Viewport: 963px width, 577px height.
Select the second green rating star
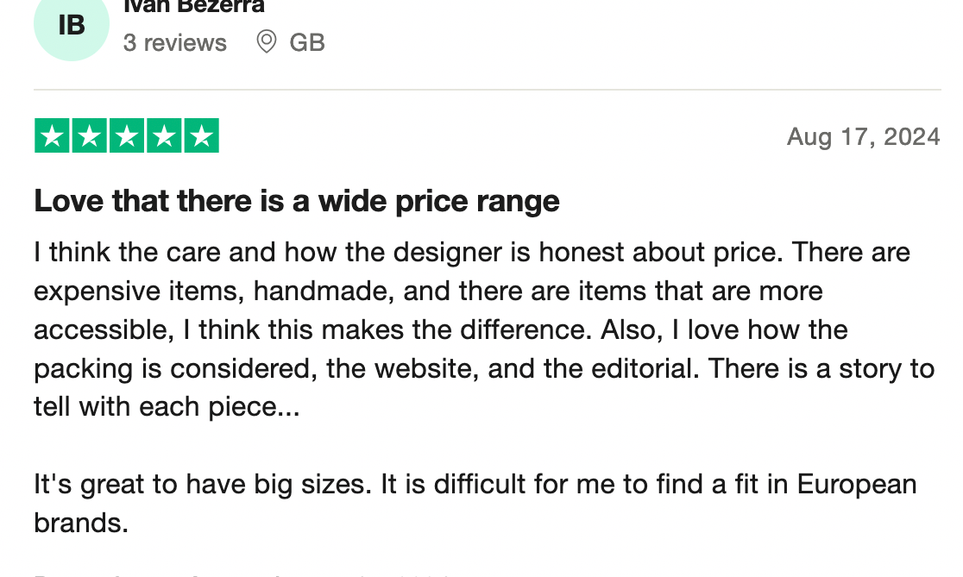pos(90,135)
